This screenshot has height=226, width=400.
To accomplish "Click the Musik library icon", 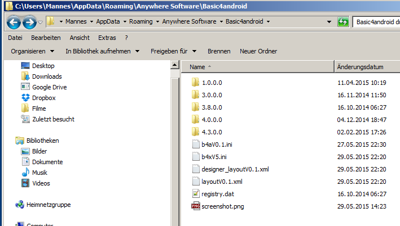I will (x=25, y=173).
